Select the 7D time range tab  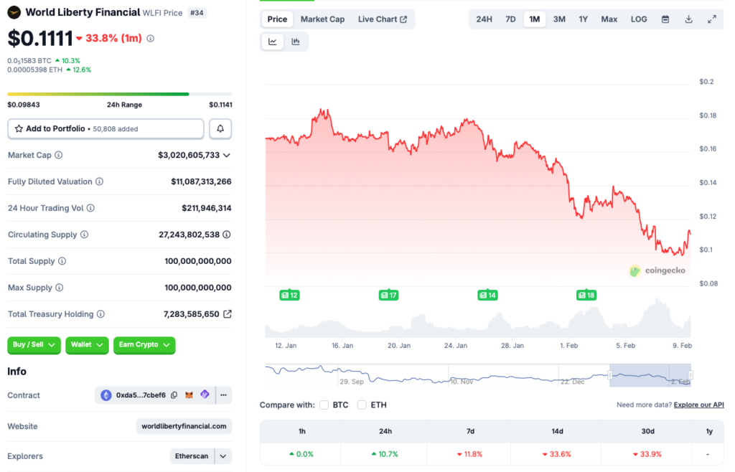[510, 19]
